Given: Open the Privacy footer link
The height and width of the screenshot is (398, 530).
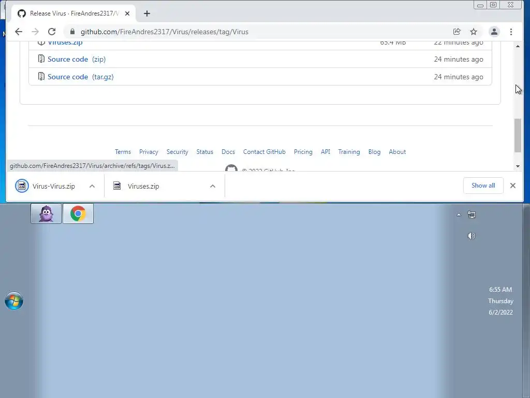Looking at the screenshot, I should click(x=149, y=152).
